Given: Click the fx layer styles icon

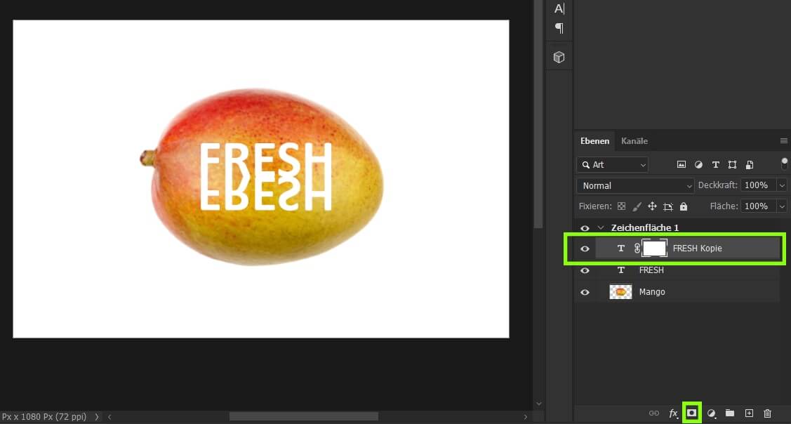Looking at the screenshot, I should [673, 413].
